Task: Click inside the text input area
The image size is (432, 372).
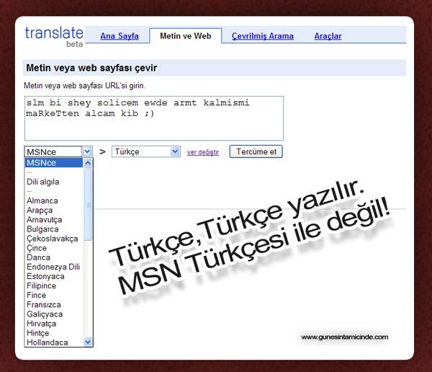Action: (153, 118)
